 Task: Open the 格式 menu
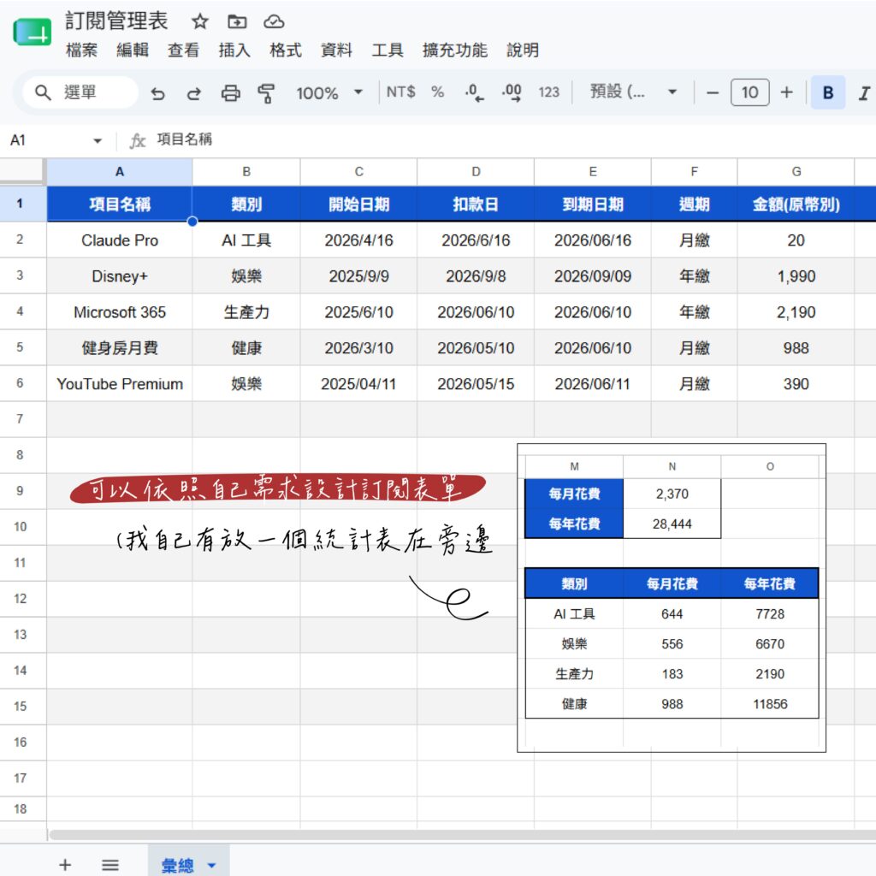pyautogui.click(x=286, y=50)
